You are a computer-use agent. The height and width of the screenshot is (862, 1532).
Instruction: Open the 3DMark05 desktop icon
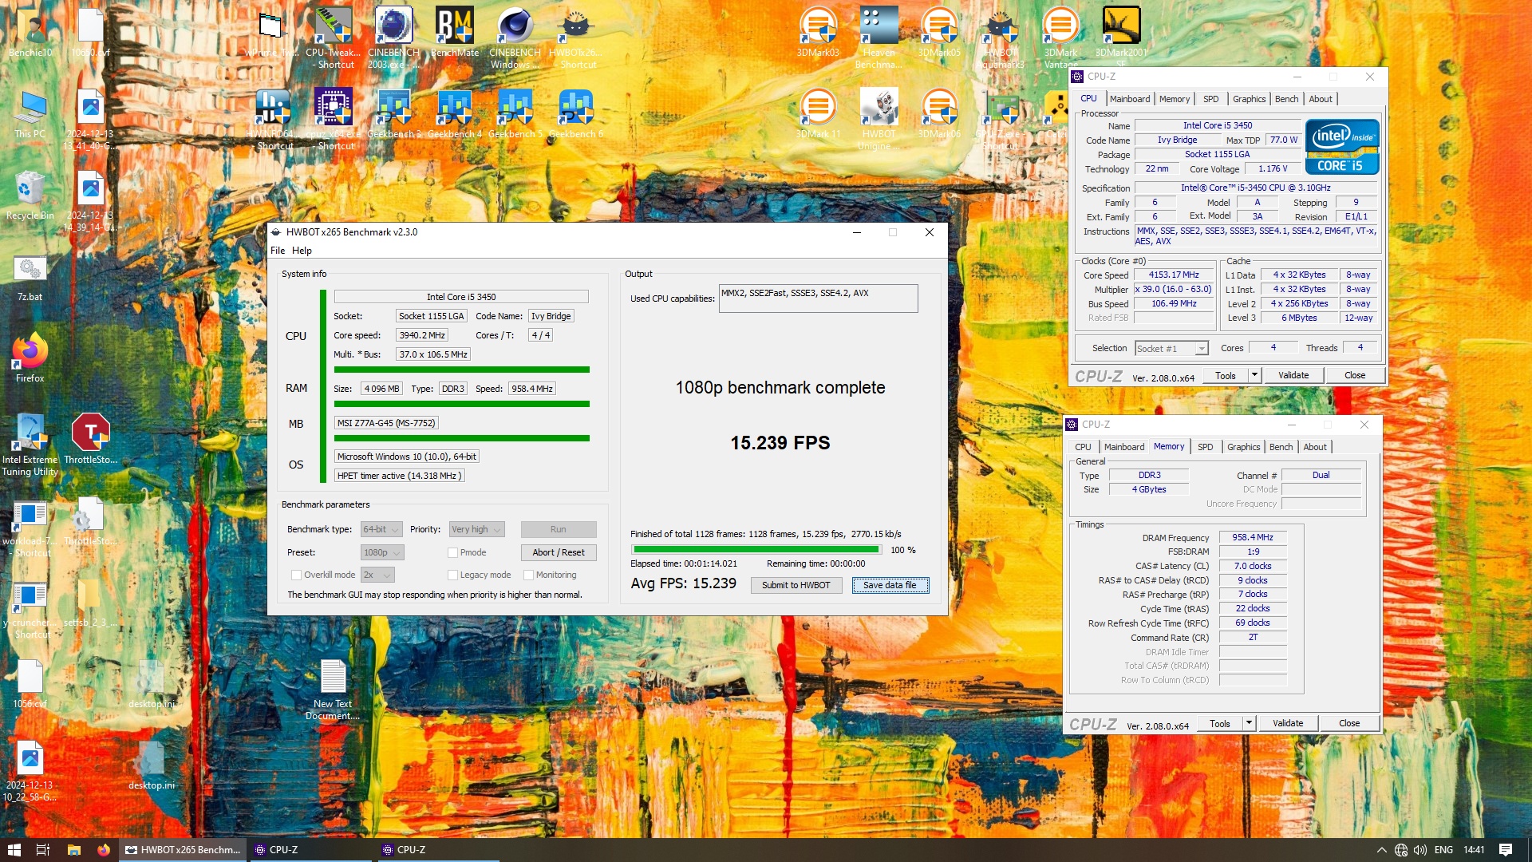click(939, 32)
